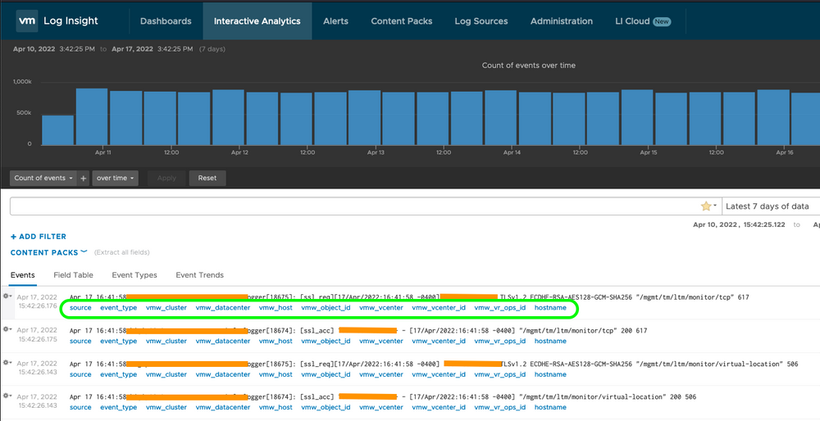Click event_type field of ssl_req virtual-location 506 event
Image resolution: width=820 pixels, height=421 pixels.
coord(119,374)
